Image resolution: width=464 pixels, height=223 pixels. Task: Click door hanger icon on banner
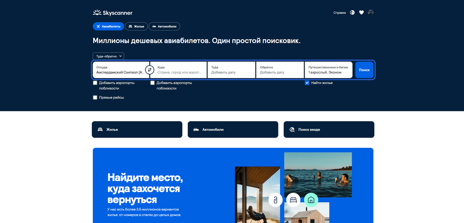(x=275, y=200)
